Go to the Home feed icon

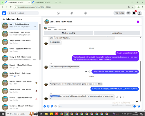point(58,13)
